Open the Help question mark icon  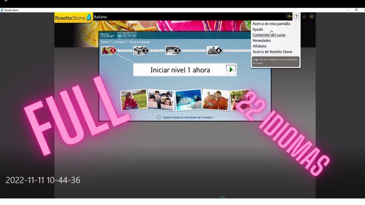(297, 16)
